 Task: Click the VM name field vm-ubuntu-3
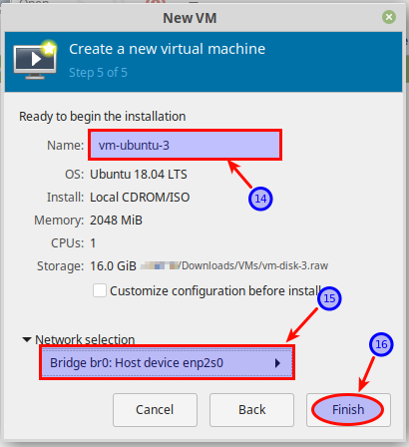point(186,145)
